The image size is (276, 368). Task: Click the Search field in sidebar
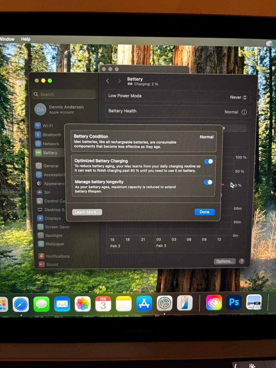point(64,94)
